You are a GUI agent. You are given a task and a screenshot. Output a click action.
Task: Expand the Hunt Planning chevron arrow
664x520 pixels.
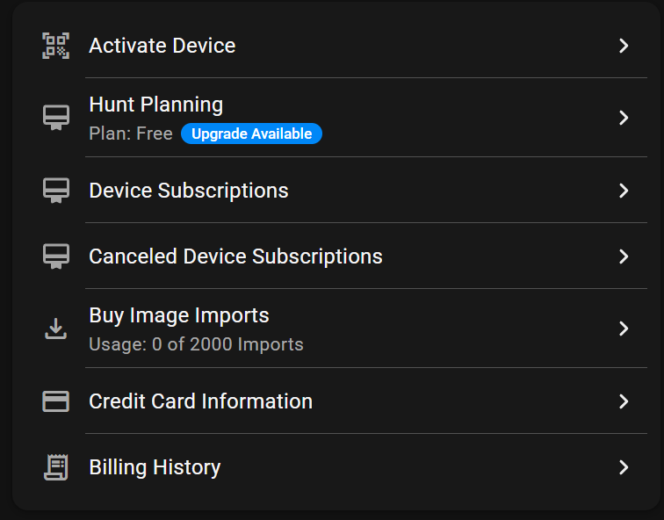(x=624, y=118)
